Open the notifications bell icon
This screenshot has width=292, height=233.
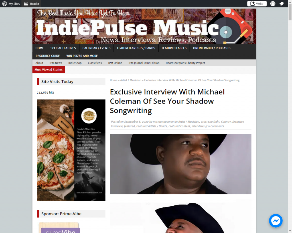(x=281, y=4)
